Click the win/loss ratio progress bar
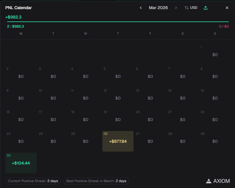 [x=118, y=22]
